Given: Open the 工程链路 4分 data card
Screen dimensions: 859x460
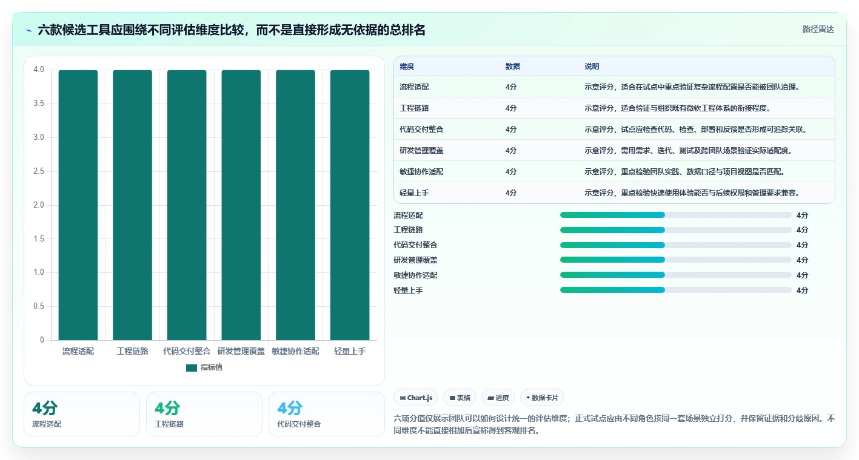Looking at the screenshot, I should (204, 414).
